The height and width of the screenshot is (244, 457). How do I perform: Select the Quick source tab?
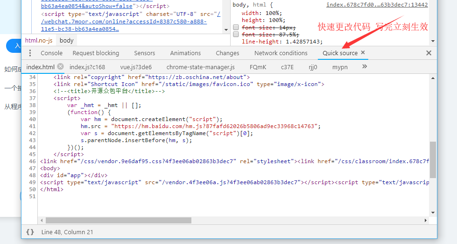click(340, 53)
